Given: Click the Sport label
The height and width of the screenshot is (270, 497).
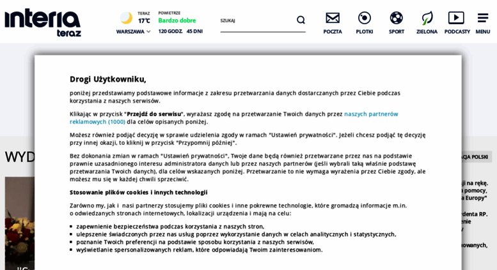Looking at the screenshot, I should tap(396, 32).
